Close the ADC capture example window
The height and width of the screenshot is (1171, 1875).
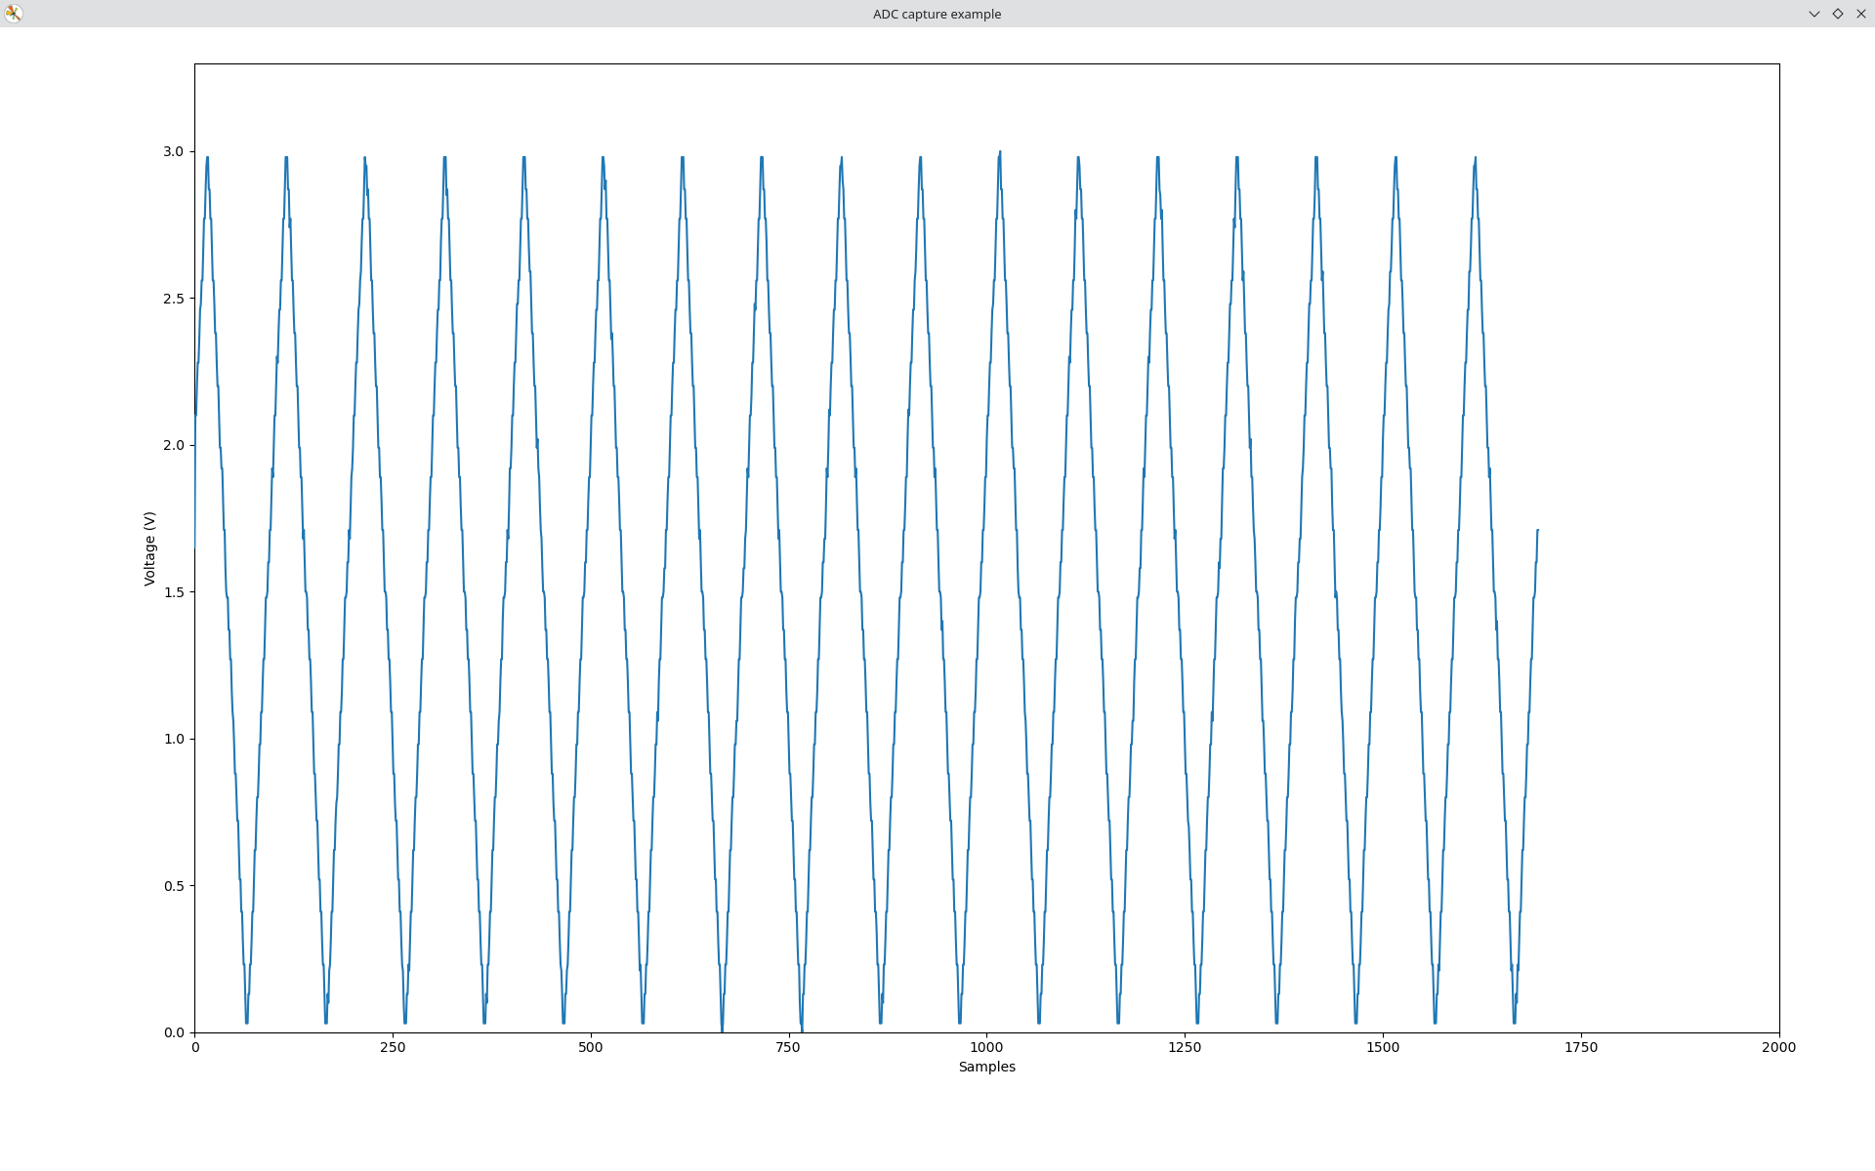click(1861, 14)
